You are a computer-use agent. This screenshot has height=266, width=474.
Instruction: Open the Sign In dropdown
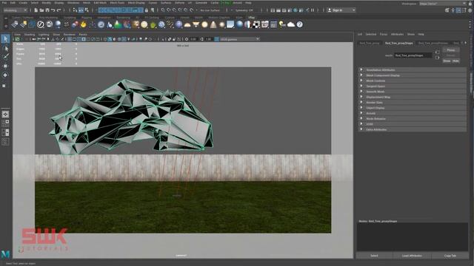pos(341,10)
